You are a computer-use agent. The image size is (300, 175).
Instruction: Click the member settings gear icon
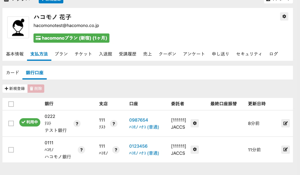click(284, 17)
